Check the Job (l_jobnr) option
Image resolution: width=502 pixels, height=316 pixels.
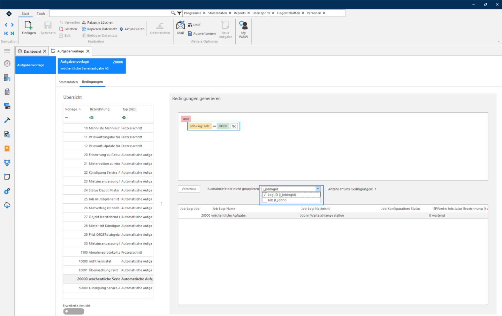click(x=265, y=200)
